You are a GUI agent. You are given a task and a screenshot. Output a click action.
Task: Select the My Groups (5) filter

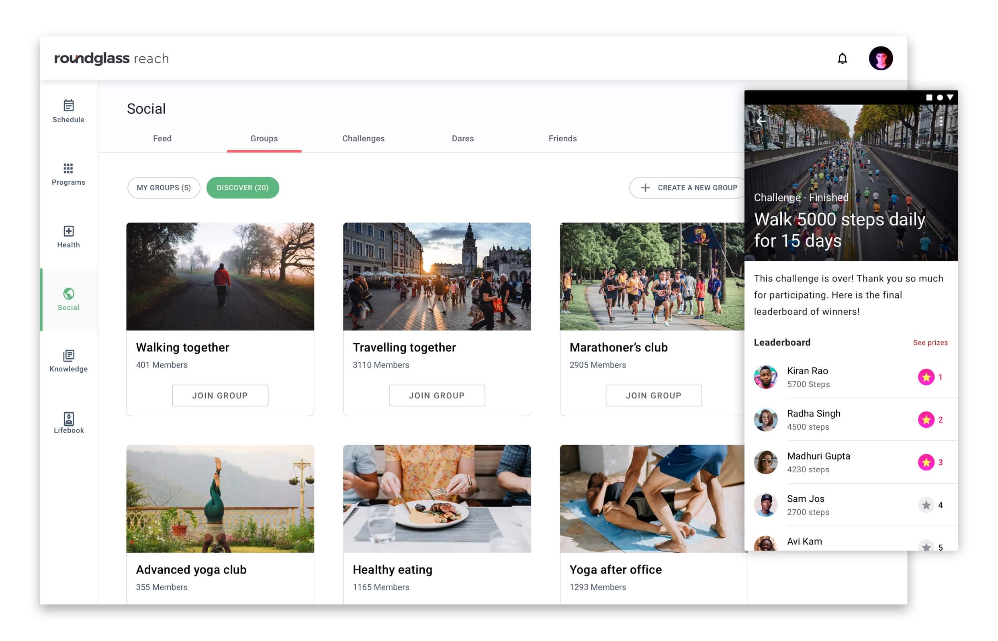[x=164, y=188]
